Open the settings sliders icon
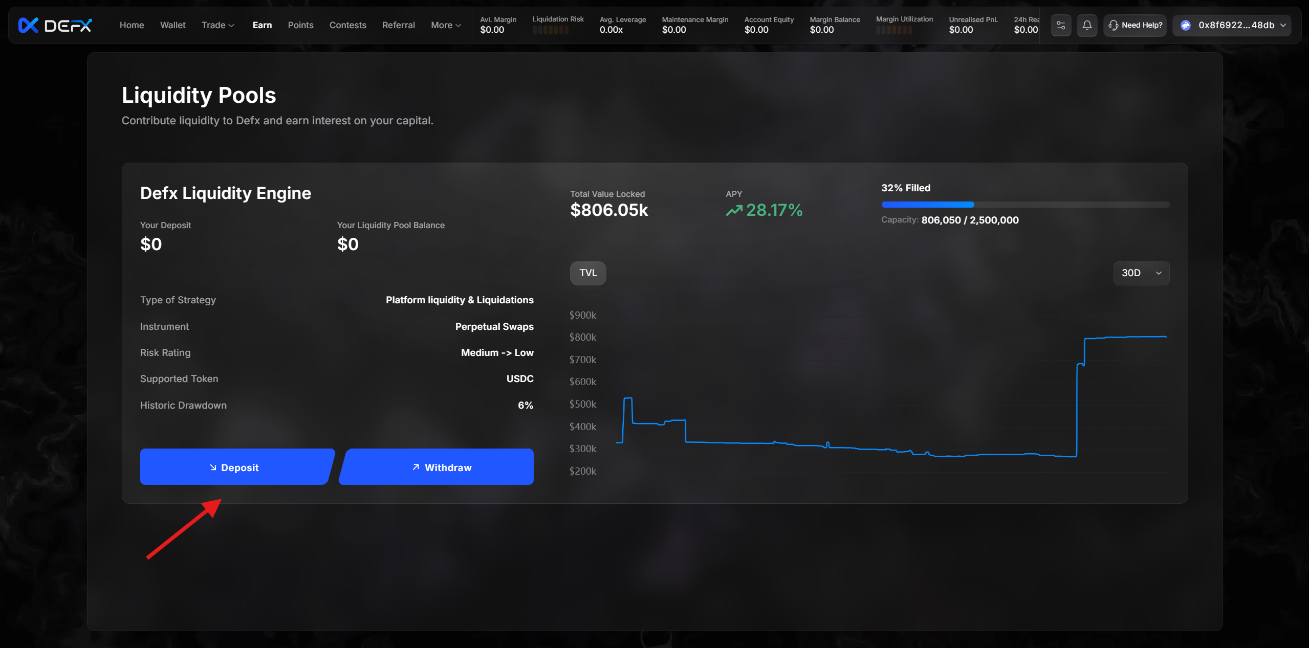The width and height of the screenshot is (1309, 648). 1061,25
